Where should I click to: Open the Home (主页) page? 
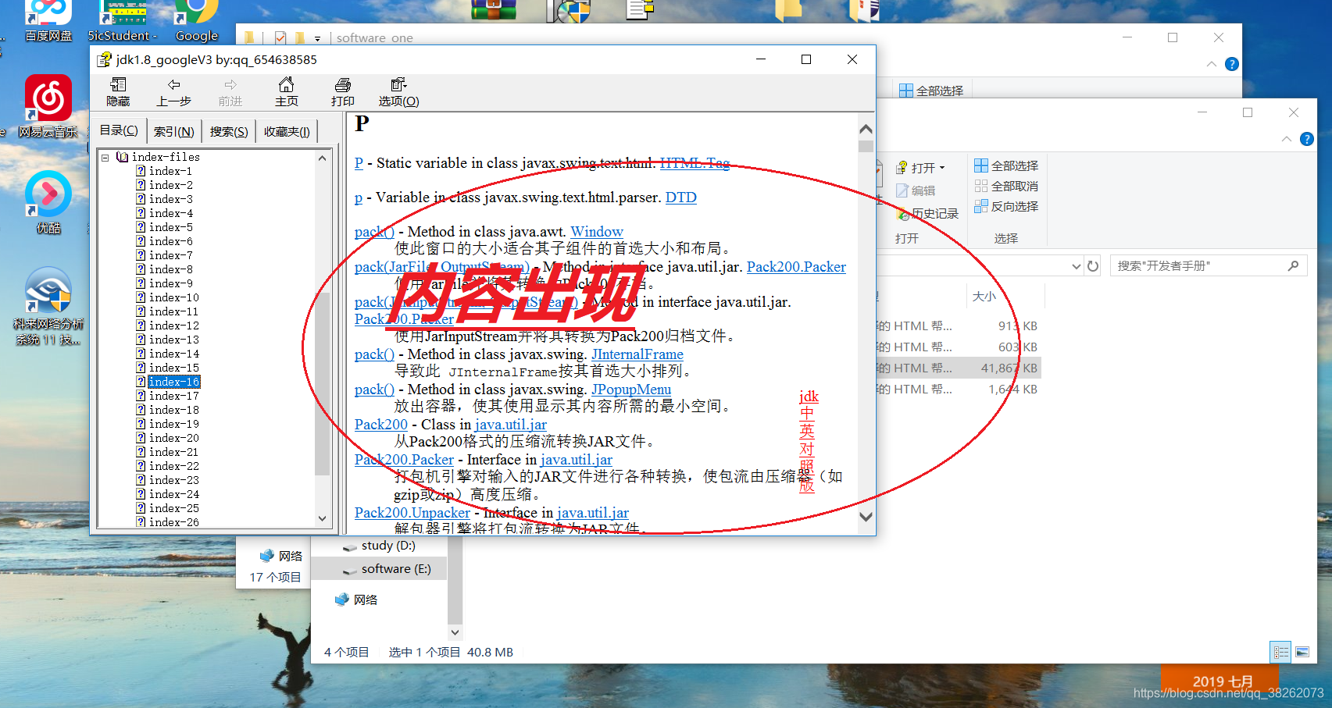[286, 92]
